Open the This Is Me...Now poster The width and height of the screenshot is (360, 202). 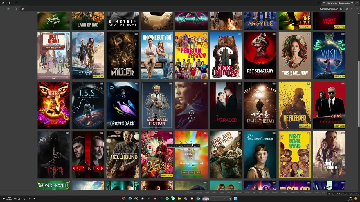click(295, 56)
